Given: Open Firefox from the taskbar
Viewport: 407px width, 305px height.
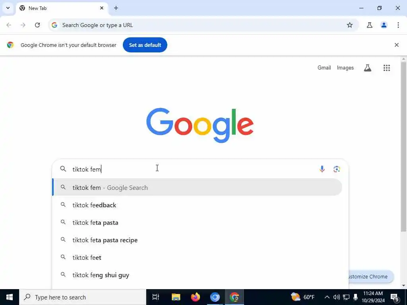Looking at the screenshot, I should [x=196, y=297].
